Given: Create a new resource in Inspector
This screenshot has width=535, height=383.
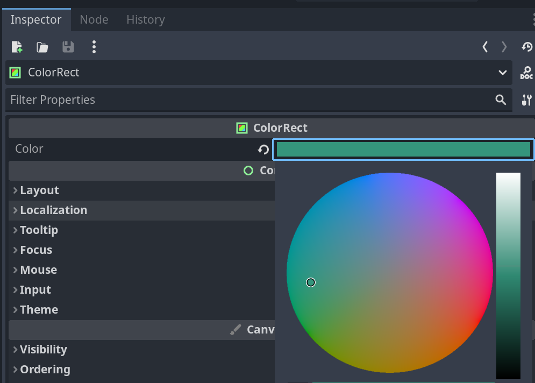Looking at the screenshot, I should tap(17, 47).
